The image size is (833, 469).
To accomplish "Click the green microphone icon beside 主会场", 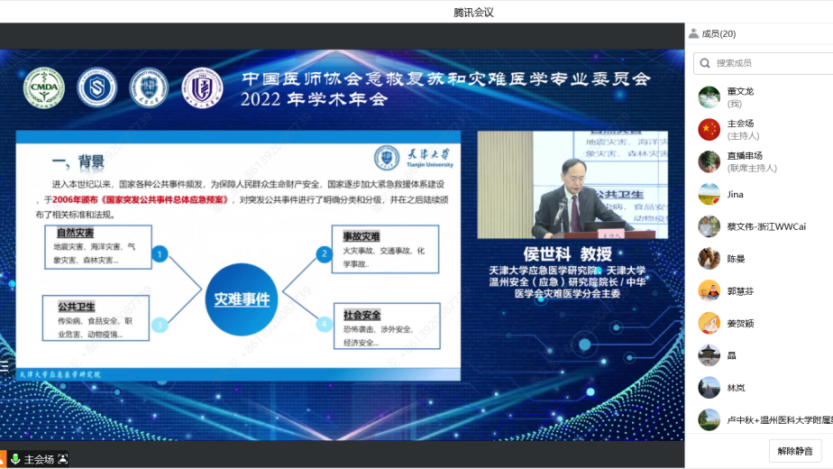I will tap(14, 459).
